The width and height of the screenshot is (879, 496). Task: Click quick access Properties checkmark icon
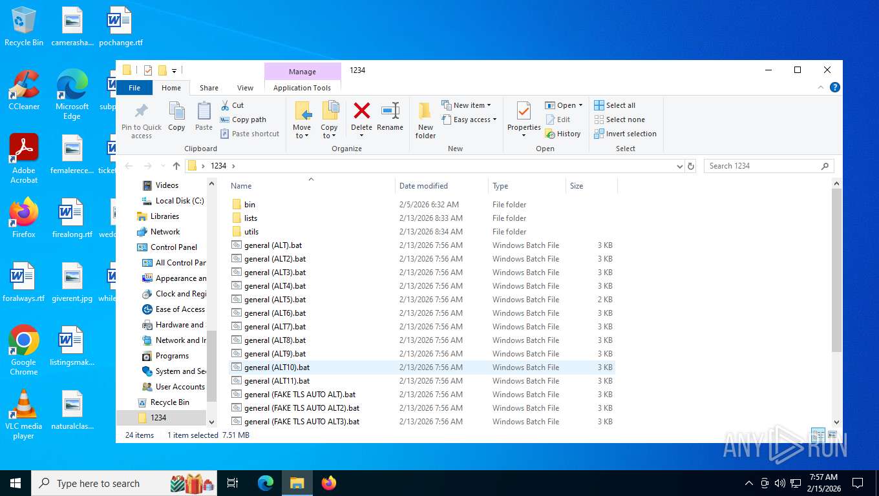(x=148, y=70)
